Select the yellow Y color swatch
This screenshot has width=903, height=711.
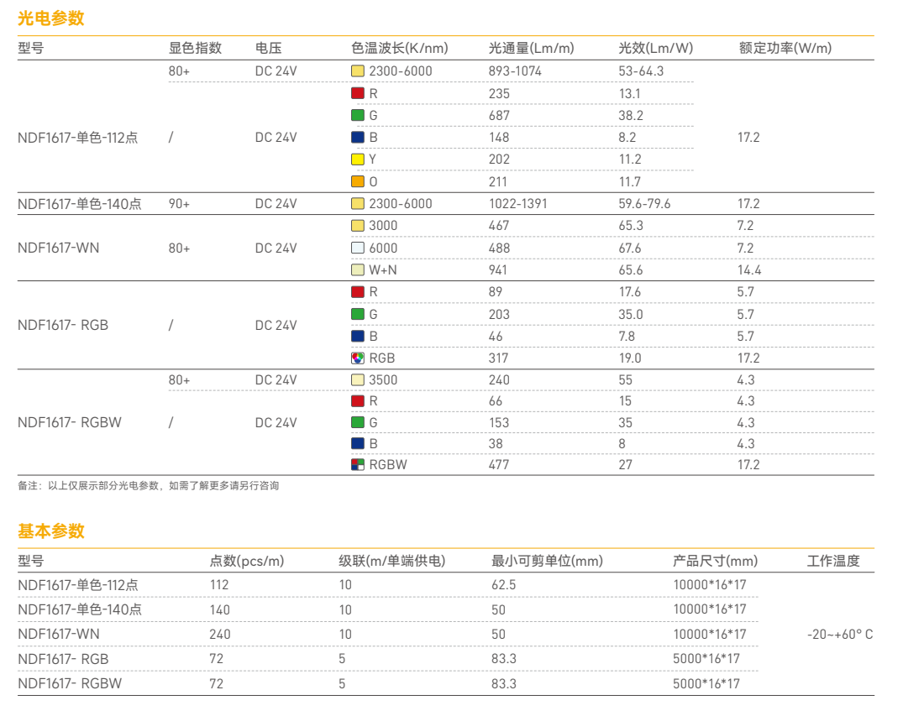coord(358,159)
